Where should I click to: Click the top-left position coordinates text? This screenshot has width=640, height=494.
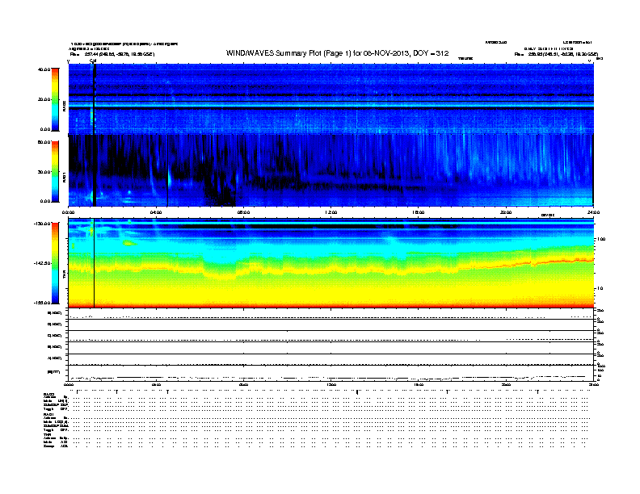pos(112,54)
